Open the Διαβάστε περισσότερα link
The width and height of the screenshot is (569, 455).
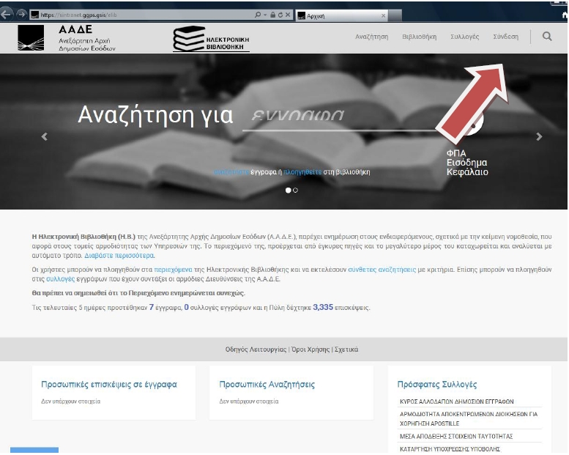(x=119, y=256)
